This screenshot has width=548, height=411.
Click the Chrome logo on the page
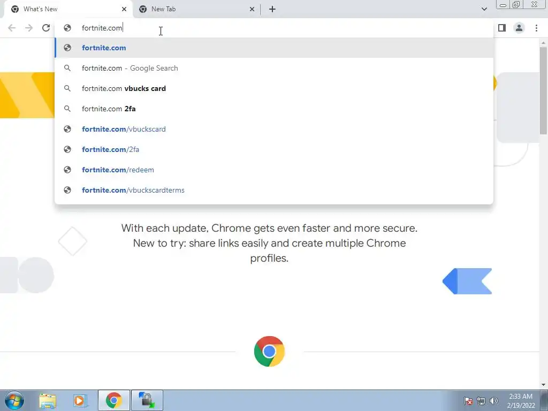[269, 351]
